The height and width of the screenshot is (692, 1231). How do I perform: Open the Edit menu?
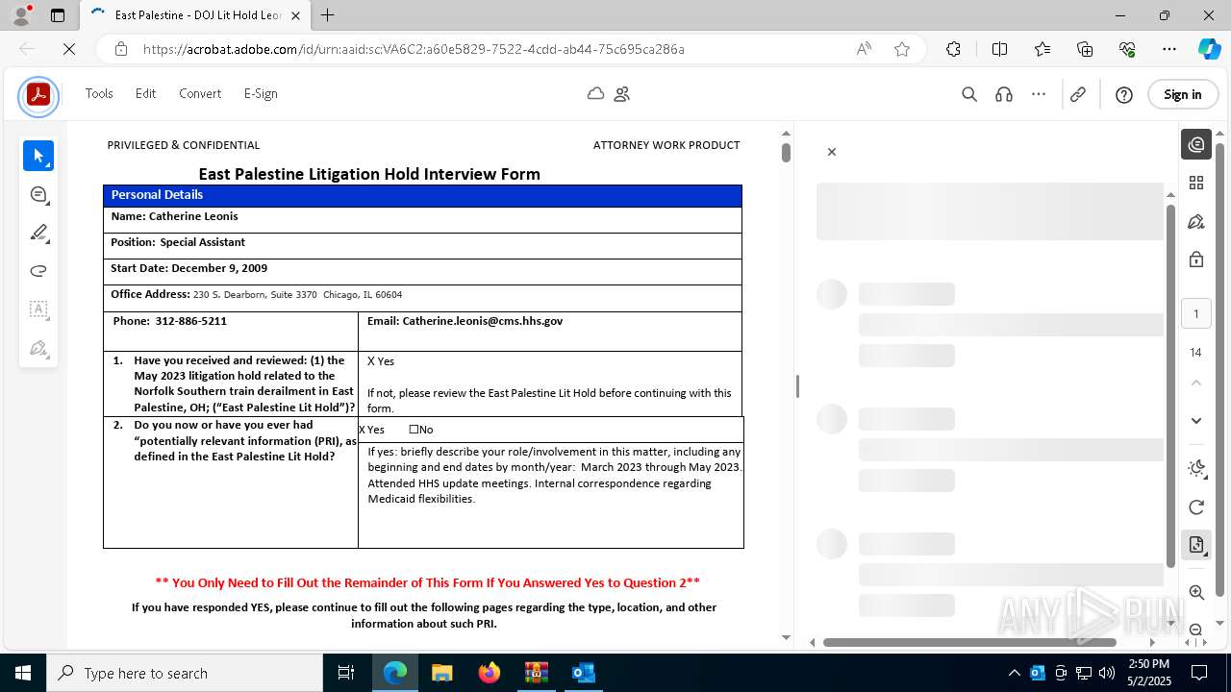coord(146,94)
